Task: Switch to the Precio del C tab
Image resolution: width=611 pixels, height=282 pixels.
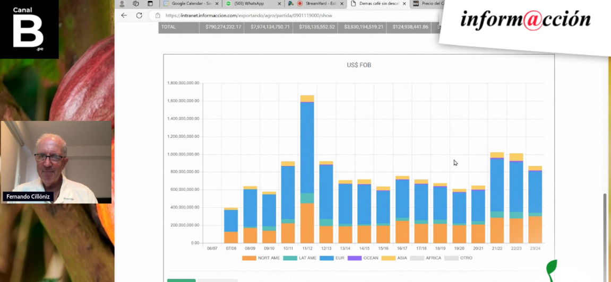Action: point(427,4)
